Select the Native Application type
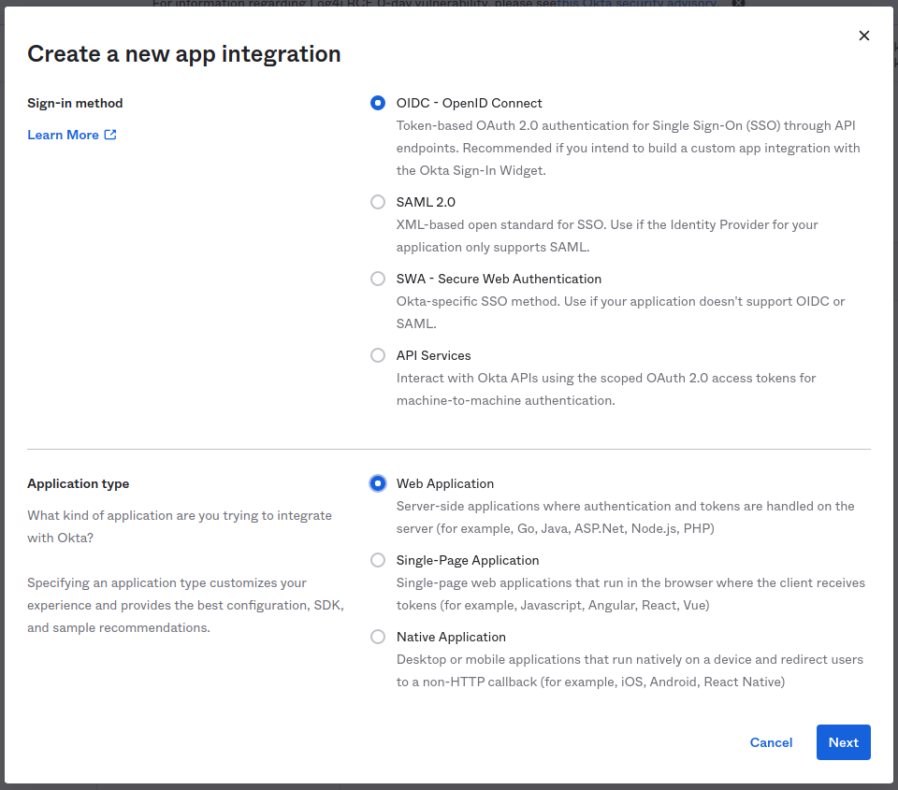Image resolution: width=898 pixels, height=790 pixels. point(377,637)
